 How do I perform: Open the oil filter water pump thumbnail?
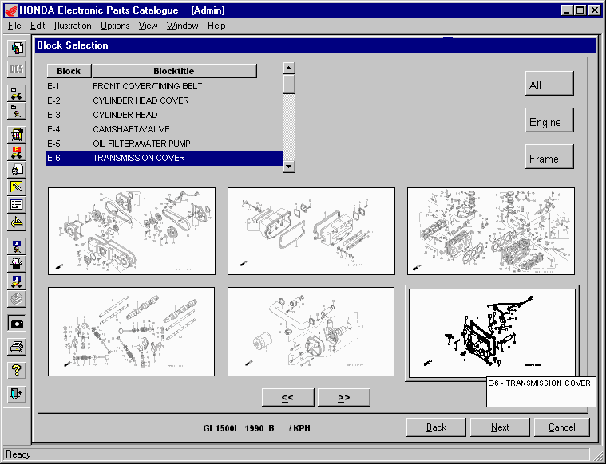(311, 332)
